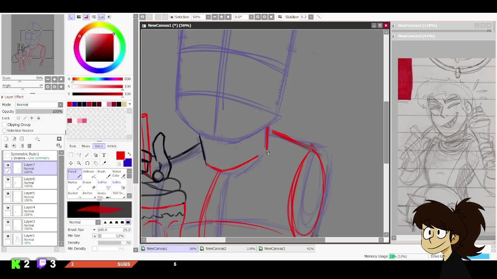The width and height of the screenshot is (497, 279).
Task: Click toolbar zoom-in plus button
Action: click(x=221, y=17)
